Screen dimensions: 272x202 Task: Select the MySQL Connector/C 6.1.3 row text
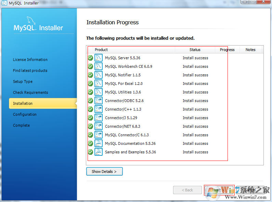(x=127, y=135)
